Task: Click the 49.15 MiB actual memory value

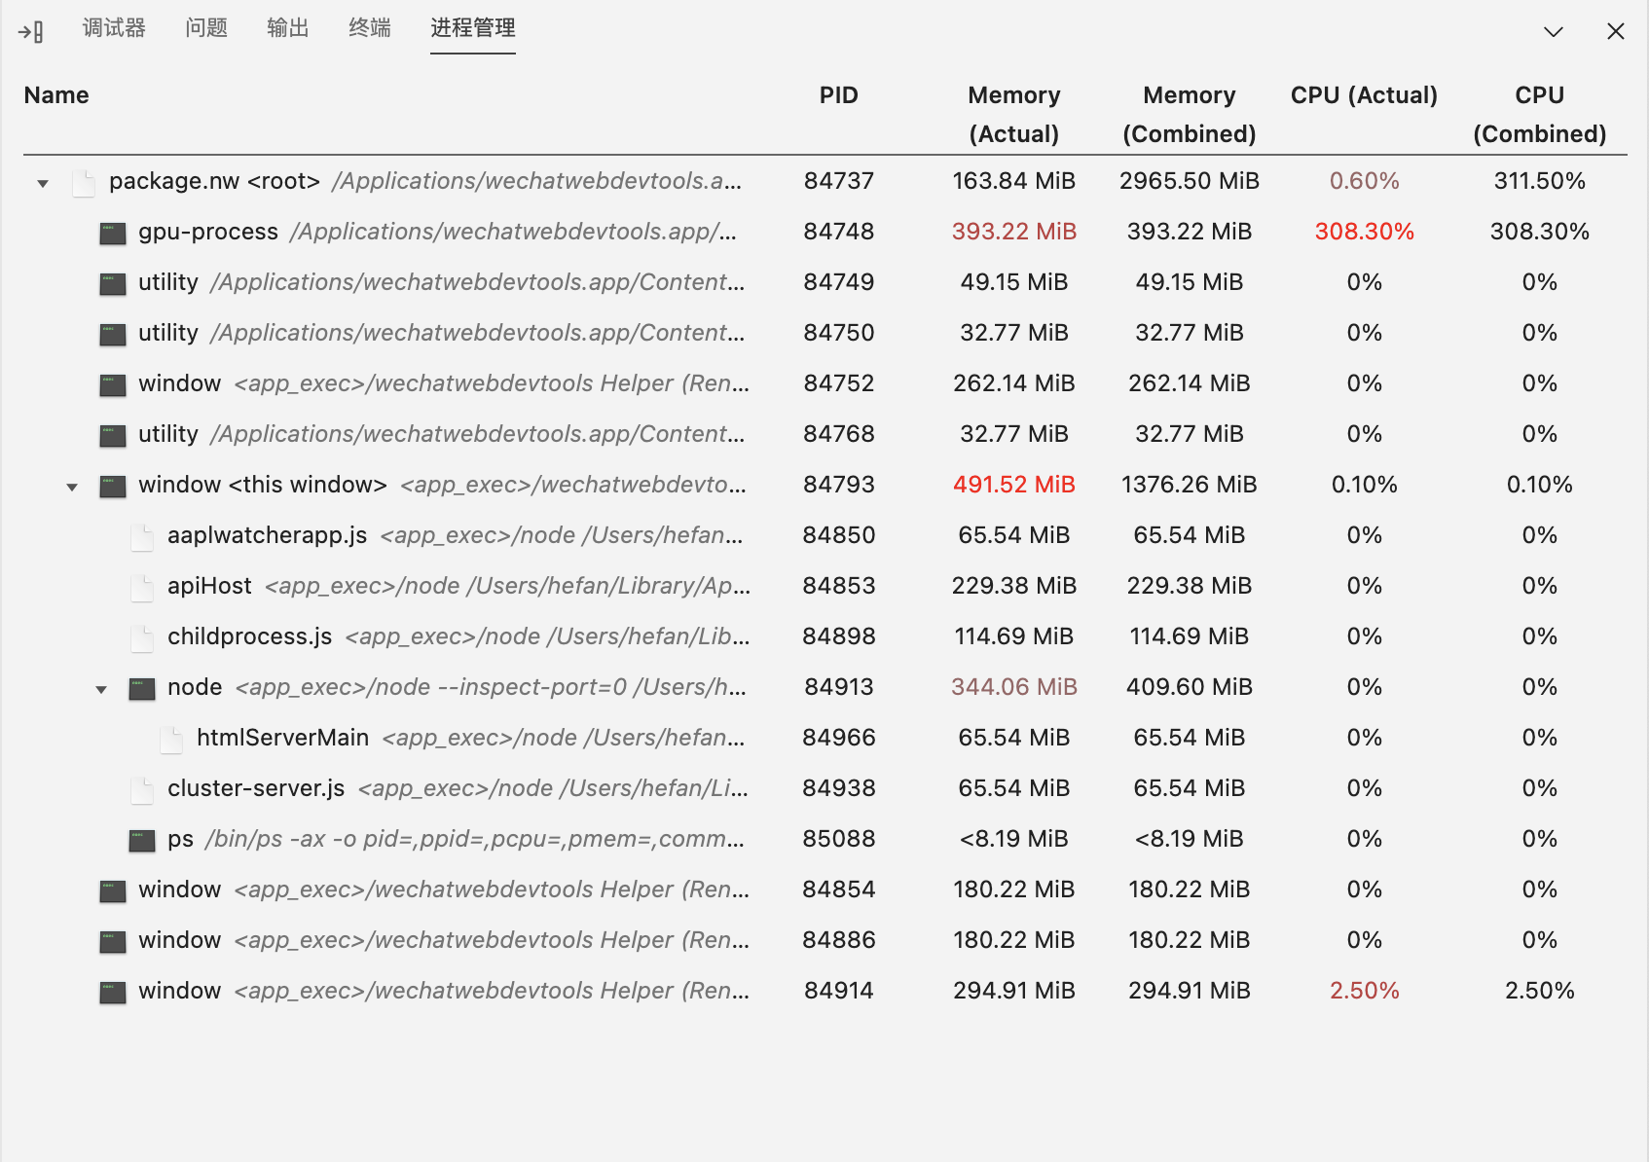Action: tap(1014, 282)
